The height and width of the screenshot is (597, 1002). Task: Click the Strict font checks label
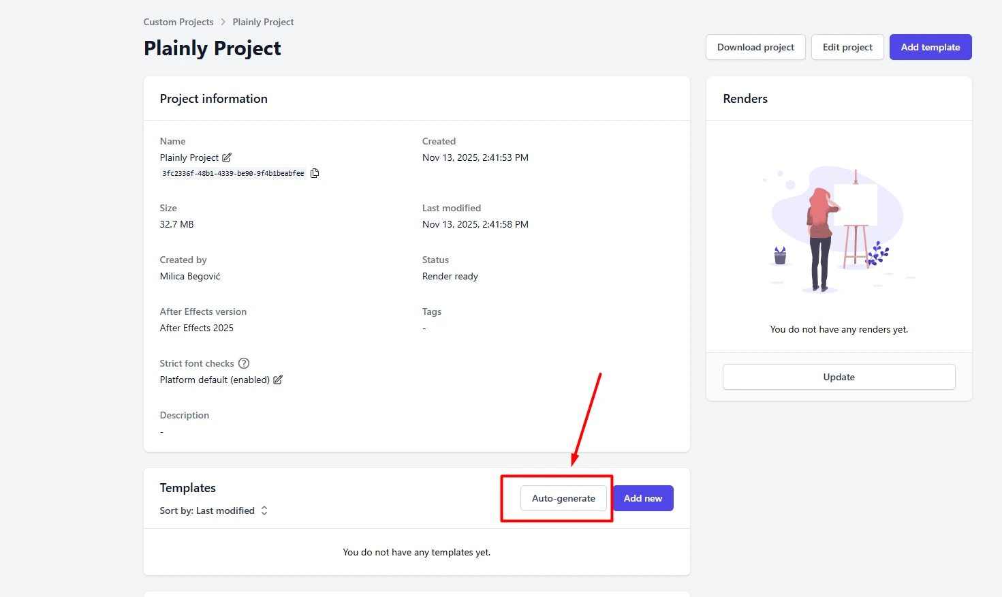pos(197,363)
